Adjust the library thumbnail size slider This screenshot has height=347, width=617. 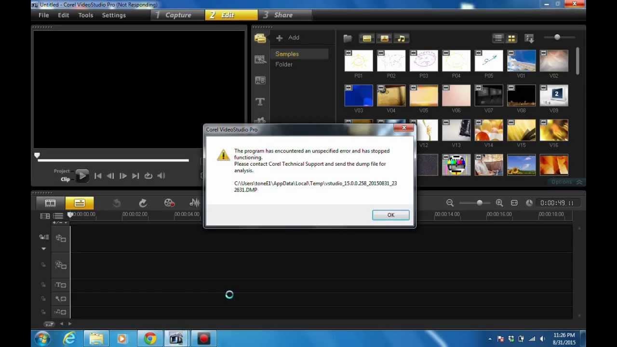coord(557,37)
